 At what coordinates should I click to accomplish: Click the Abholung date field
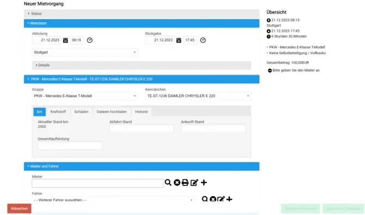pos(46,40)
